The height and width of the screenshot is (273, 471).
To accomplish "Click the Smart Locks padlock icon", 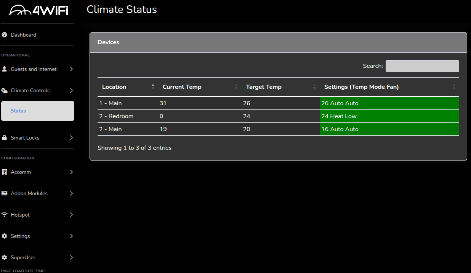I will click(x=5, y=138).
